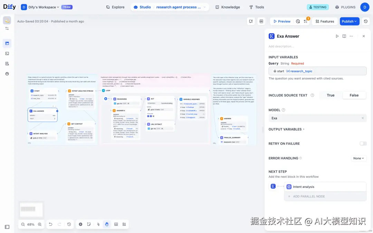Organize blocks with the grid icon
Viewport: 373px width, 233px height.
124,224
